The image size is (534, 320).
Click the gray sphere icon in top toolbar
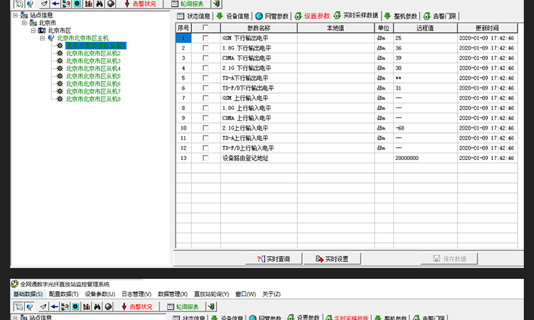tap(110, 4)
